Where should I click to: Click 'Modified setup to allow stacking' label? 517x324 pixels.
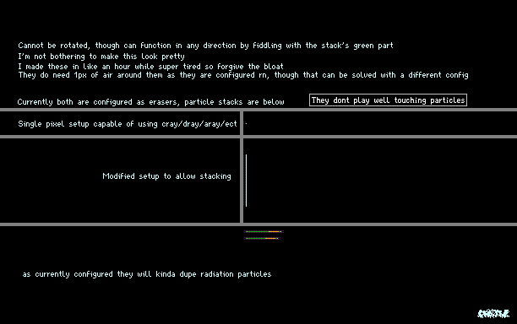(x=166, y=176)
